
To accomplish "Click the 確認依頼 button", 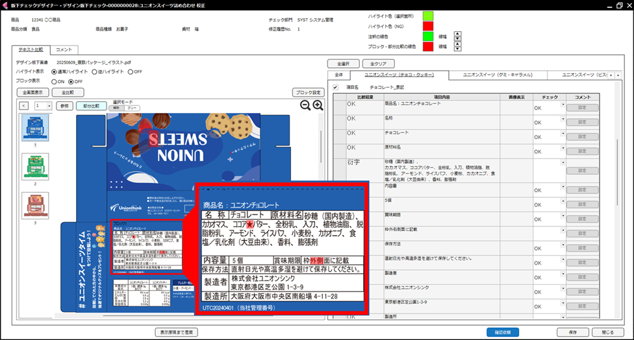I will [503, 332].
